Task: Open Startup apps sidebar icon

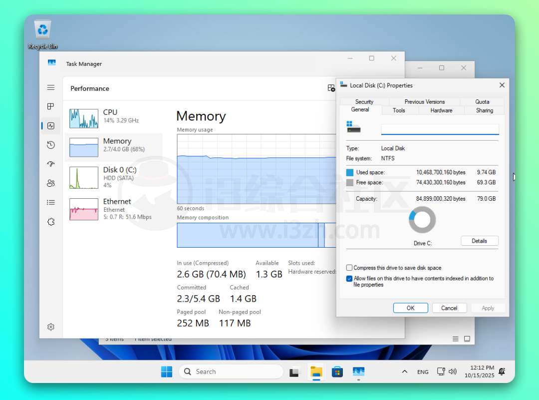Action: point(51,164)
